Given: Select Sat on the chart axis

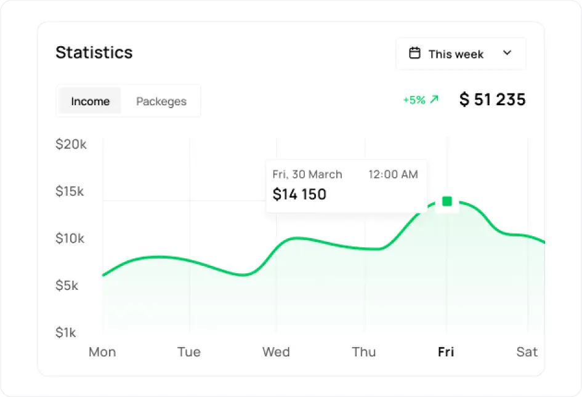Looking at the screenshot, I should 527,352.
